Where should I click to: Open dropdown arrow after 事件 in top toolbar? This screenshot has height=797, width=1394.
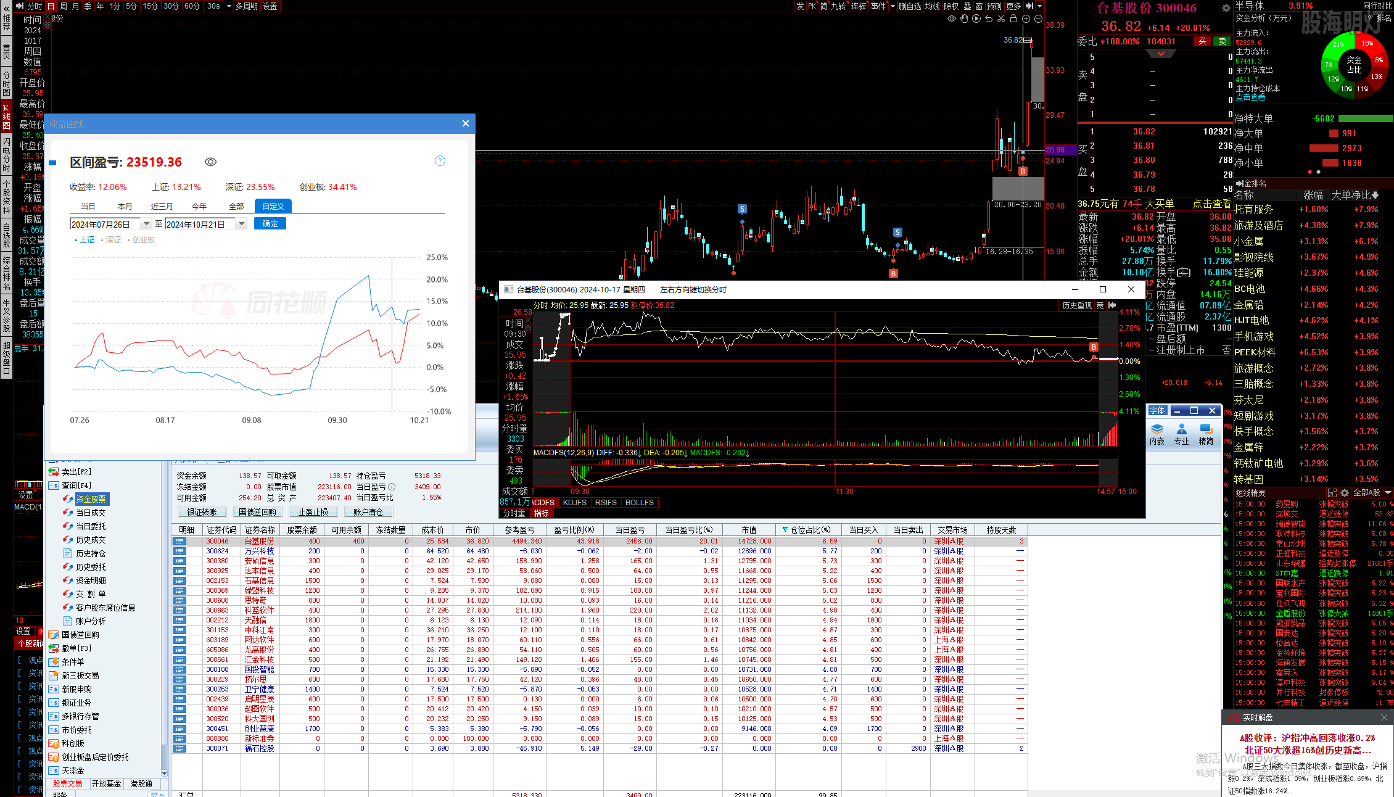893,6
